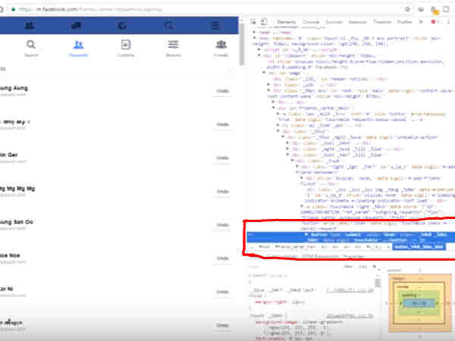
Task: Expand the head element in the DOM tree
Action: (255, 33)
